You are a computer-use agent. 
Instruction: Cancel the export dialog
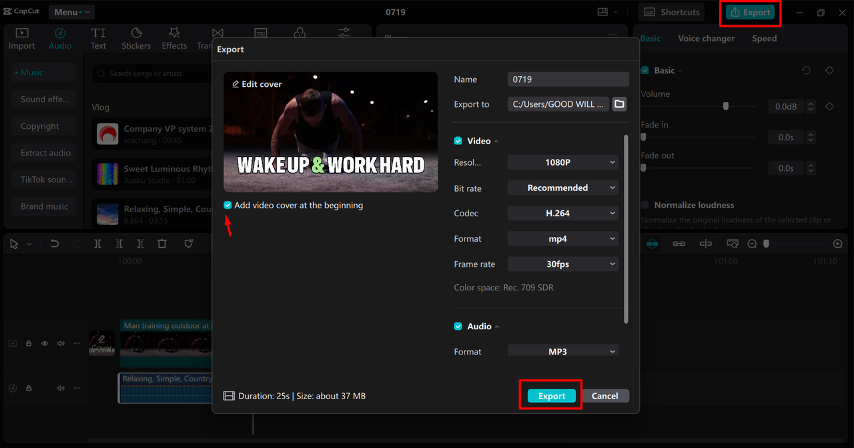604,396
